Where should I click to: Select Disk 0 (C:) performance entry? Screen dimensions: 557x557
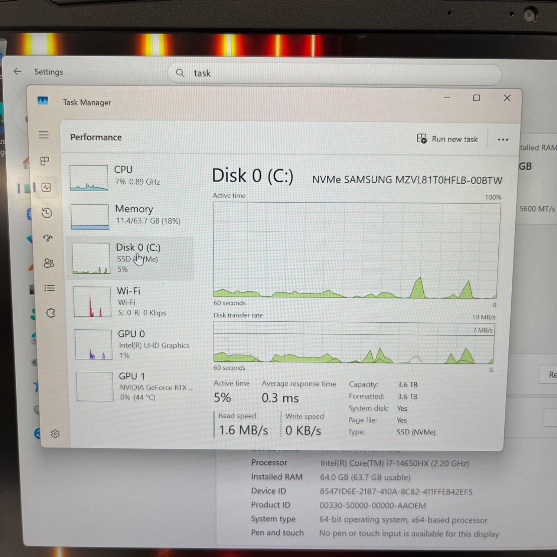tap(131, 258)
